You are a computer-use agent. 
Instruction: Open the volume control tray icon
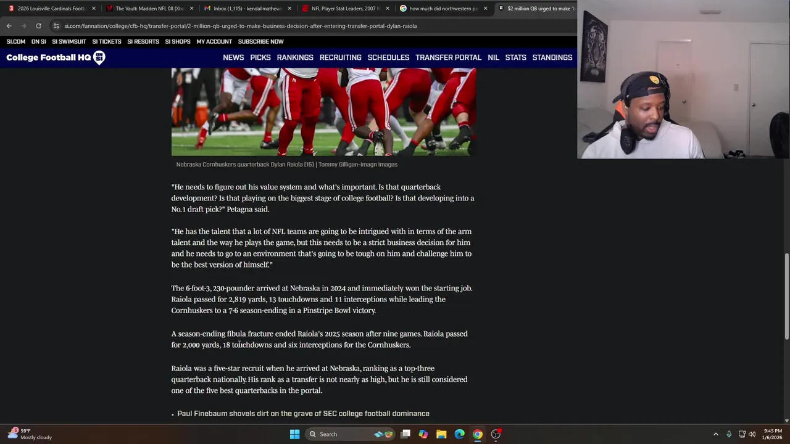pyautogui.click(x=752, y=434)
